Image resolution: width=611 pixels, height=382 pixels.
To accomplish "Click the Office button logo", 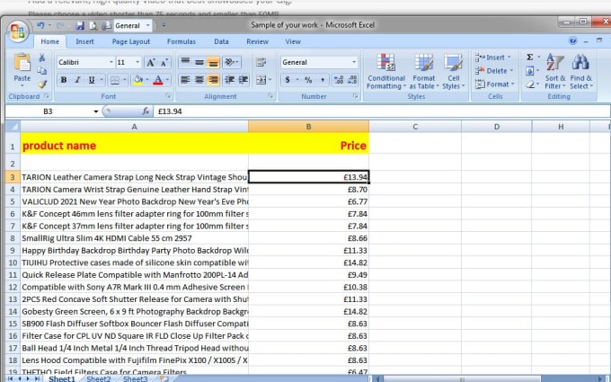I will click(x=18, y=31).
